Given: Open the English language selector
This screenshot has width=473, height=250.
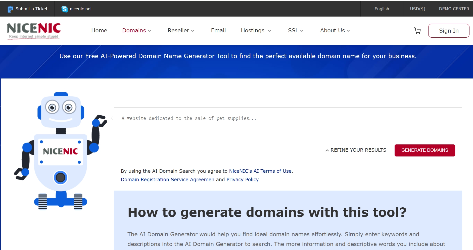Looking at the screenshot, I should pos(382,9).
